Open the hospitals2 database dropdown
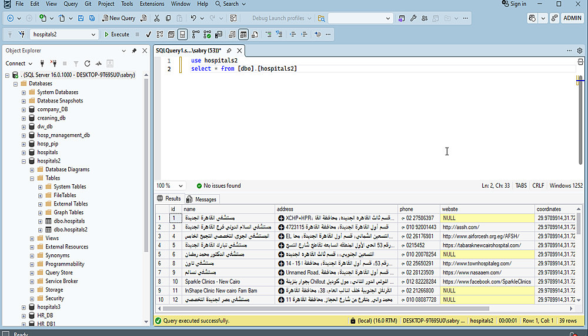 93,35
